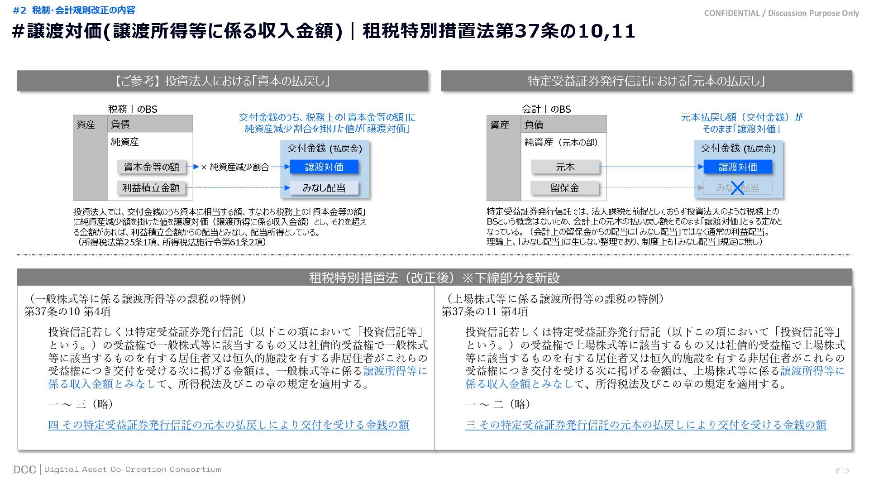Select the header '租税特別措置法（改正後）※下線部分を新設'
869x489 pixels.
pos(434,277)
